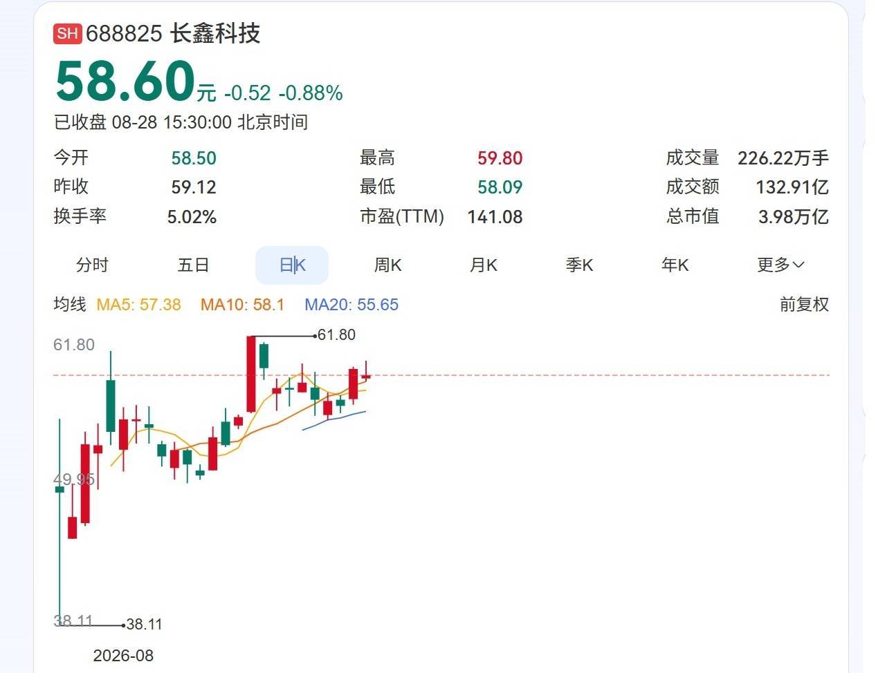Click the 61.80 high price marker

[336, 335]
